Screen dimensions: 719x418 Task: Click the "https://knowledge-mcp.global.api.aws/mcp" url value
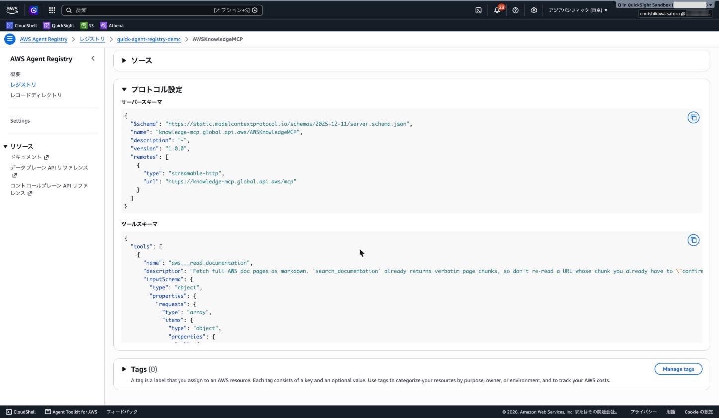pyautogui.click(x=231, y=182)
